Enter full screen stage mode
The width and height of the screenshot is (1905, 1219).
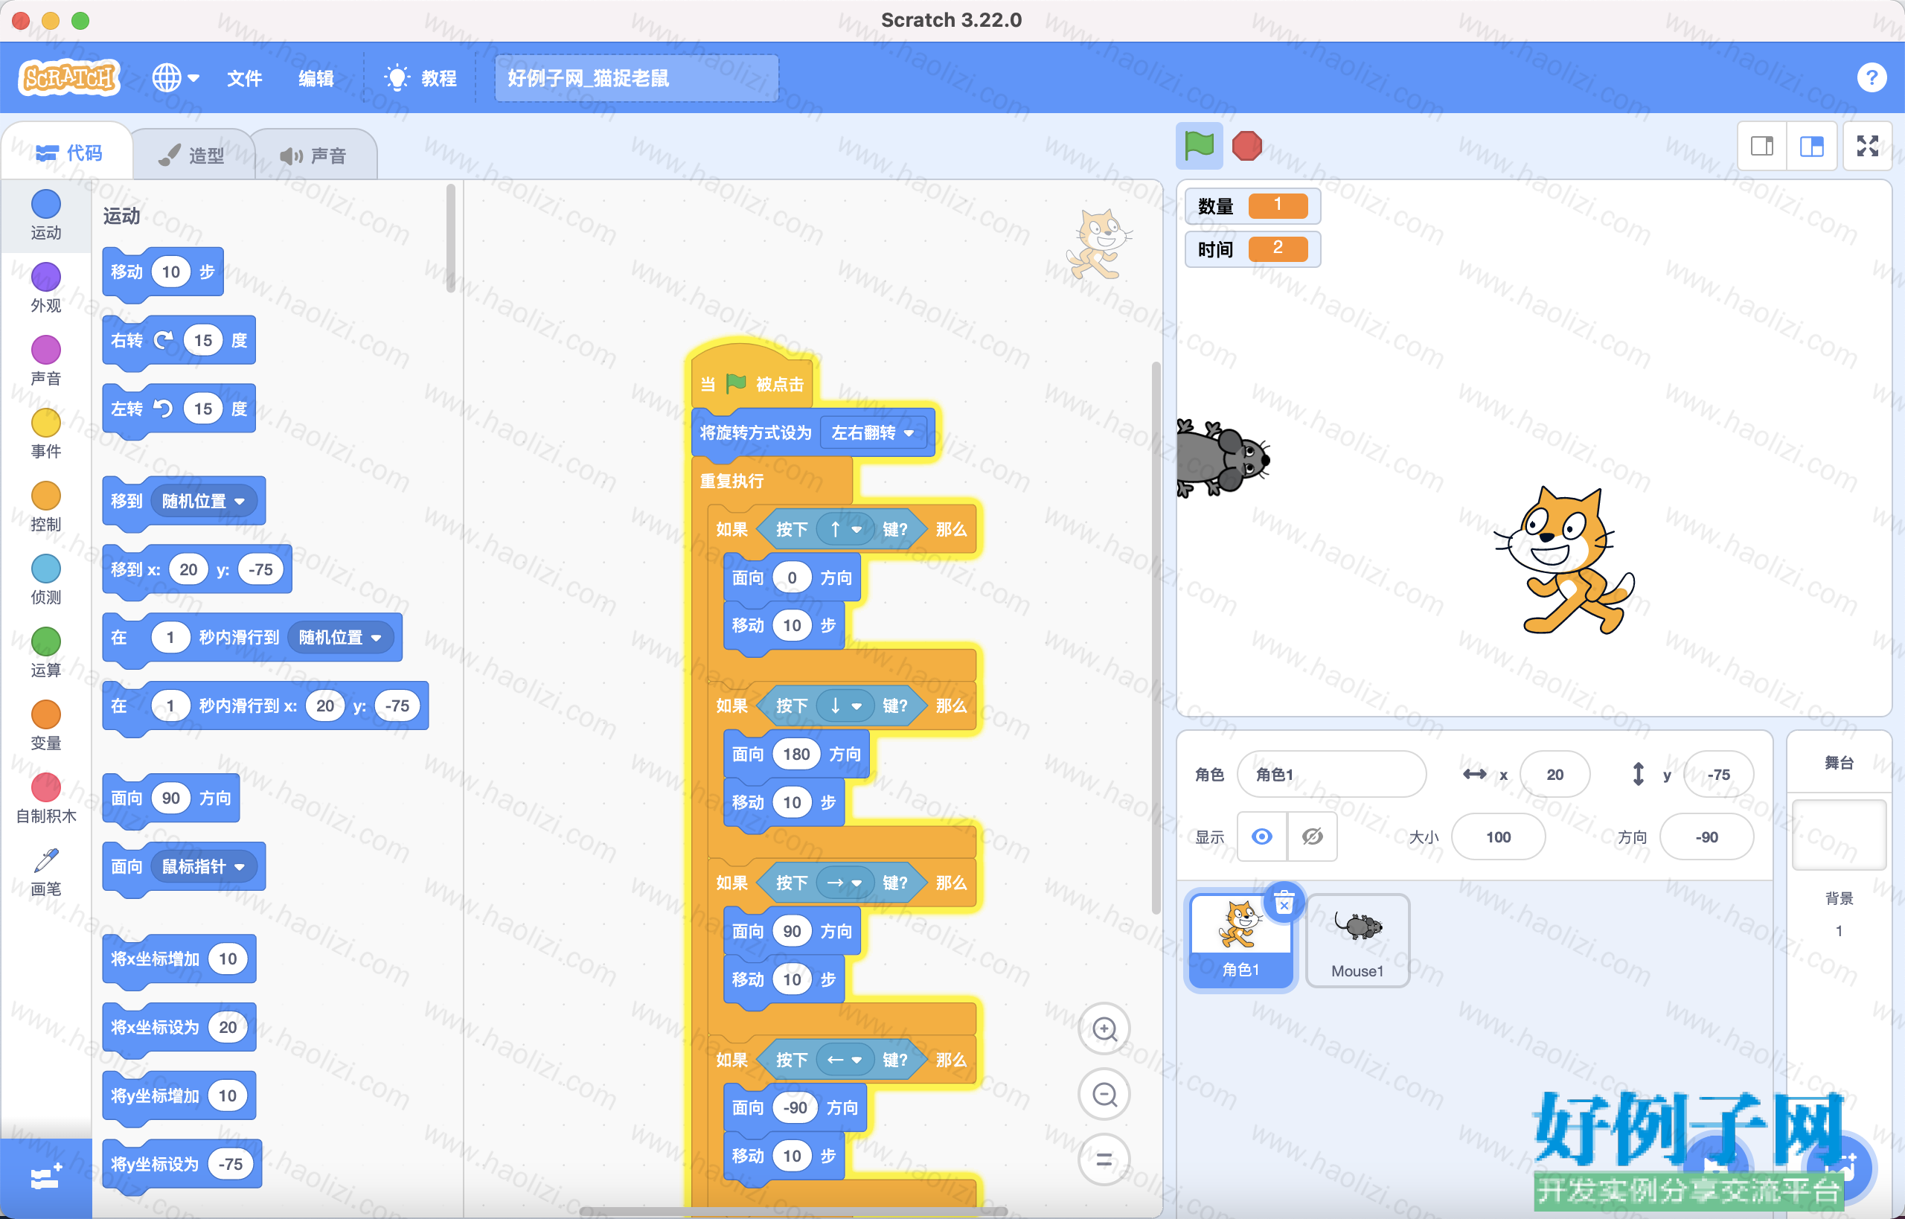1868,146
